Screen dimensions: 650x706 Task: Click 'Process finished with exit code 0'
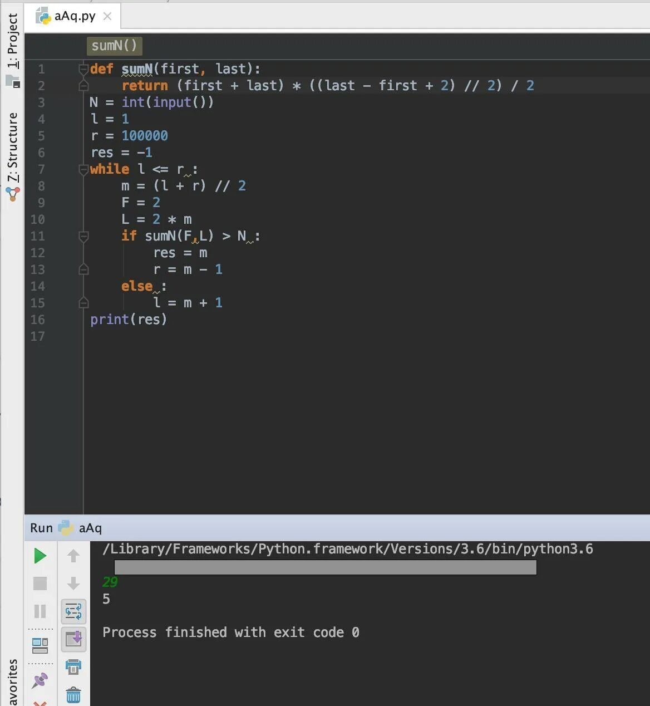231,633
